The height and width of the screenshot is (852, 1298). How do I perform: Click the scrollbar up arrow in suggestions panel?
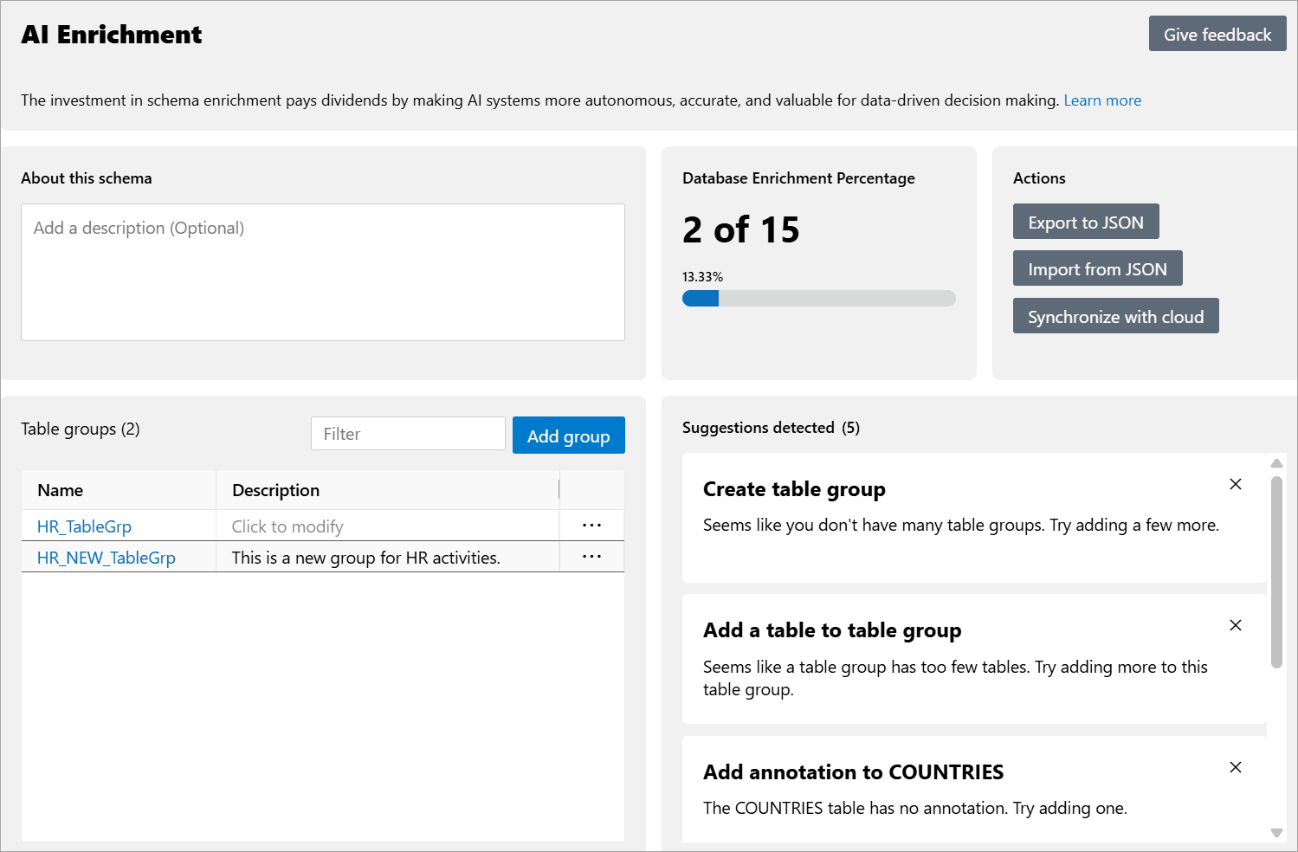(1277, 463)
